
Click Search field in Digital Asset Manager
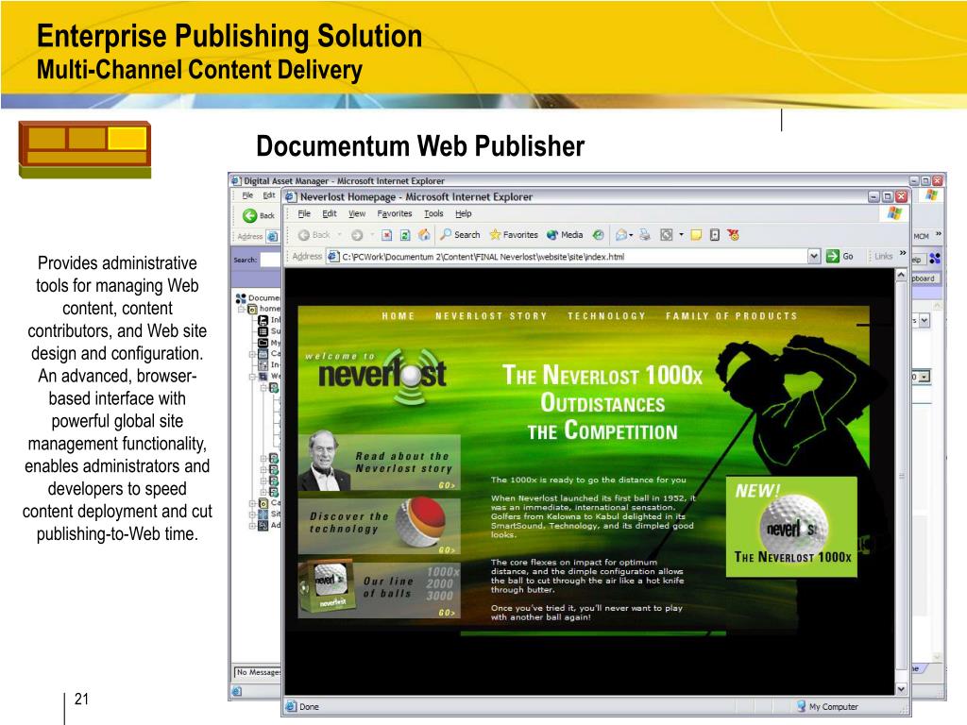click(270, 260)
